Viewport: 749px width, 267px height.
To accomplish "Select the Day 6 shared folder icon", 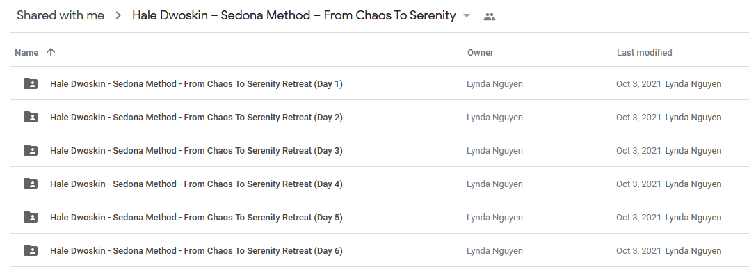I will click(x=31, y=251).
